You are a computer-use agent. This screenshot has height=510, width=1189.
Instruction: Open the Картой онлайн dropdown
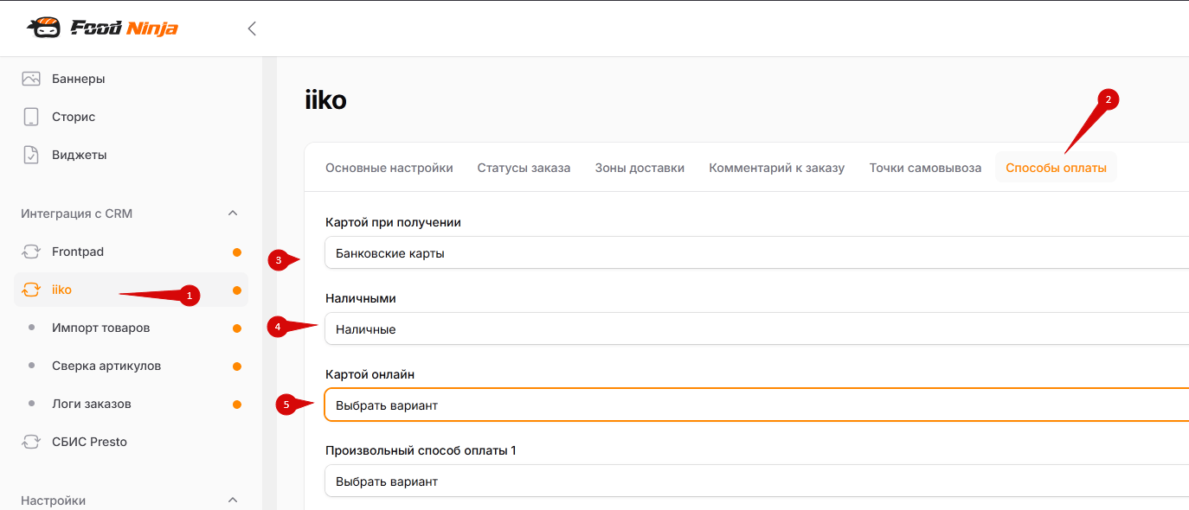click(756, 405)
